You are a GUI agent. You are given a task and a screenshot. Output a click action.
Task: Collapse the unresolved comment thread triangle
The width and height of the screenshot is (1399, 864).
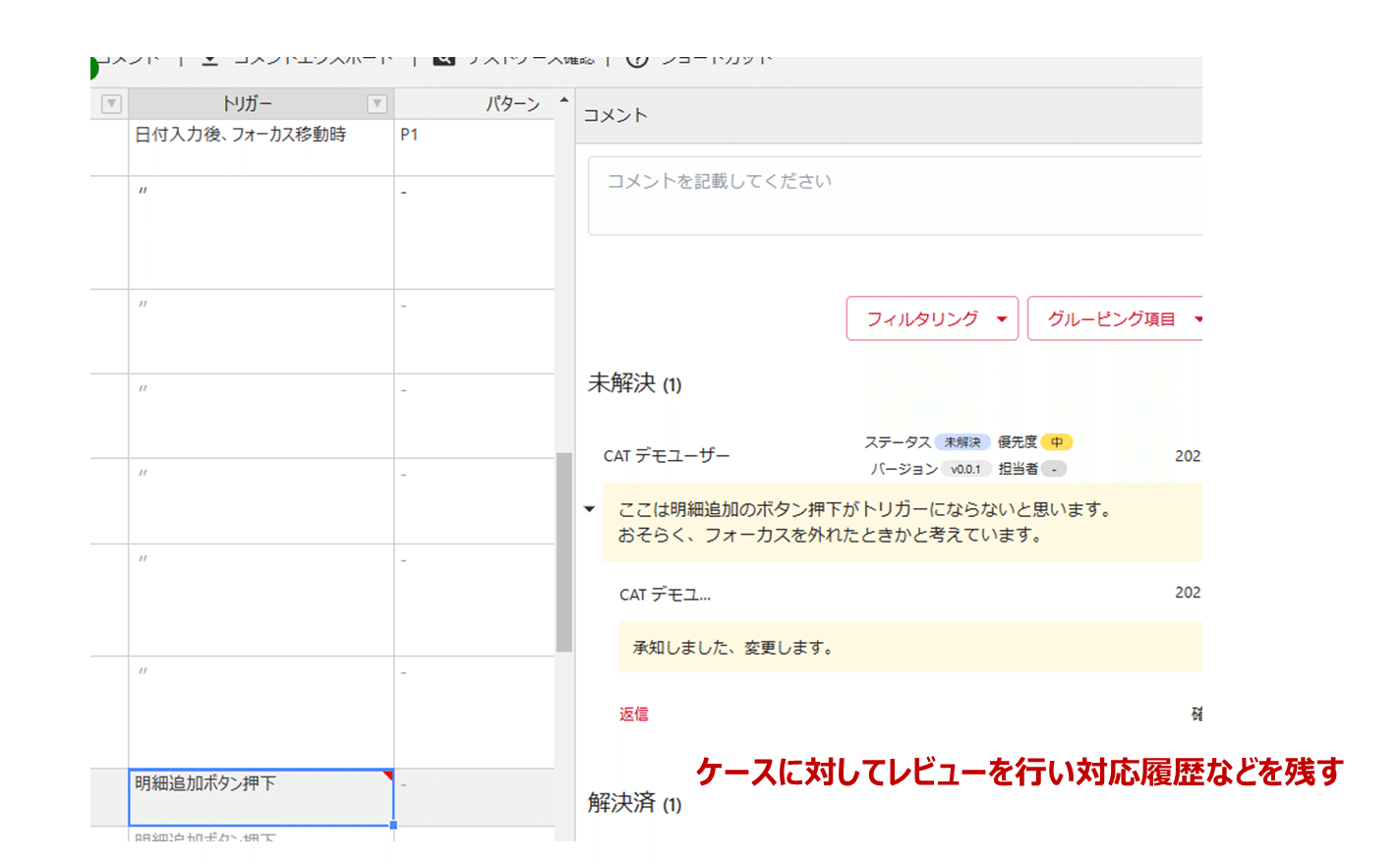coord(589,509)
